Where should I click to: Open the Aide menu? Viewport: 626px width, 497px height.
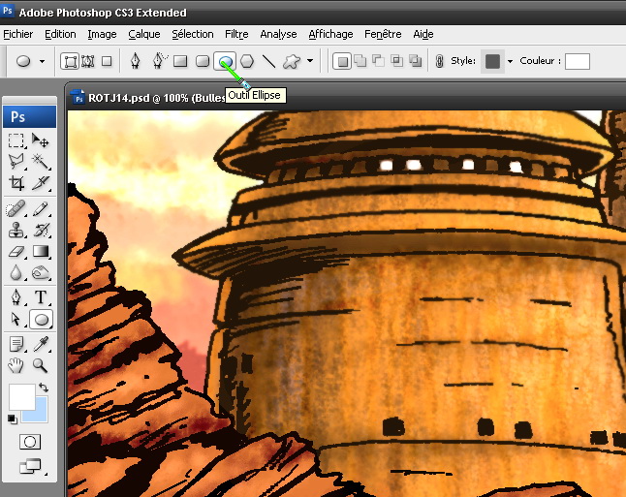pyautogui.click(x=423, y=34)
